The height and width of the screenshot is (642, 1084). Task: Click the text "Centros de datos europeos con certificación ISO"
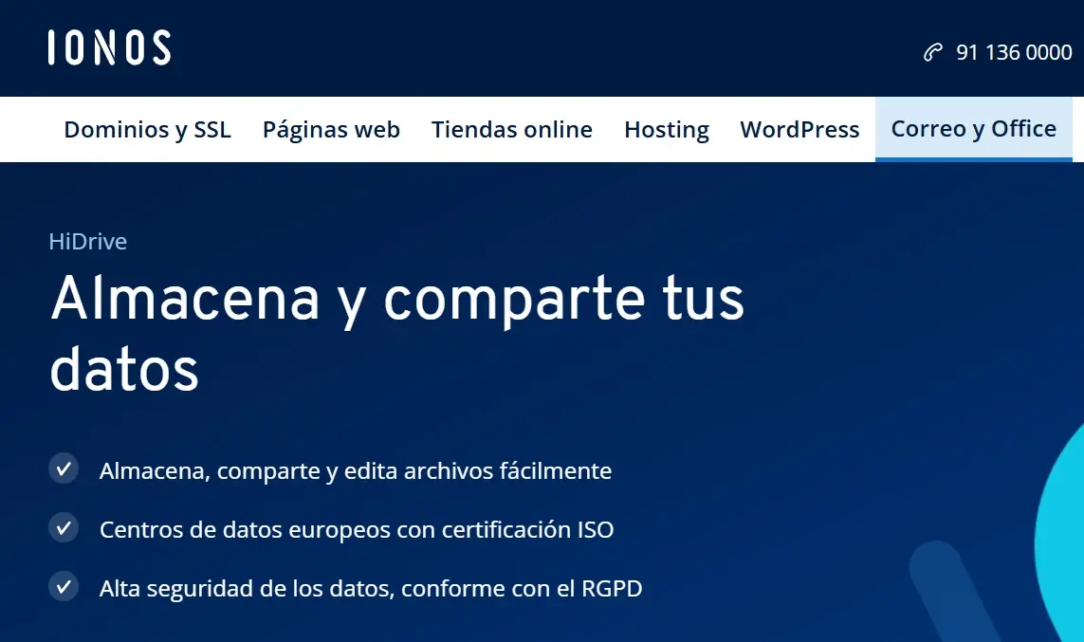tap(356, 529)
